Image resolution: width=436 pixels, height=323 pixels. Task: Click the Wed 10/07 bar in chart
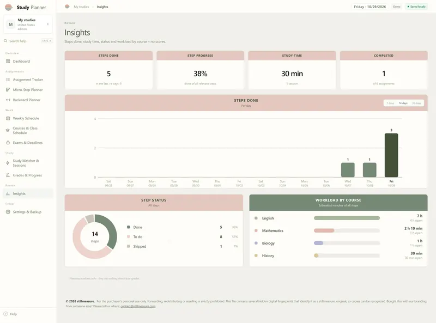(348, 170)
